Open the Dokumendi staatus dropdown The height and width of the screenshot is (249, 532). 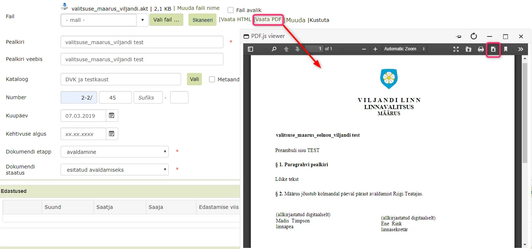click(115, 170)
